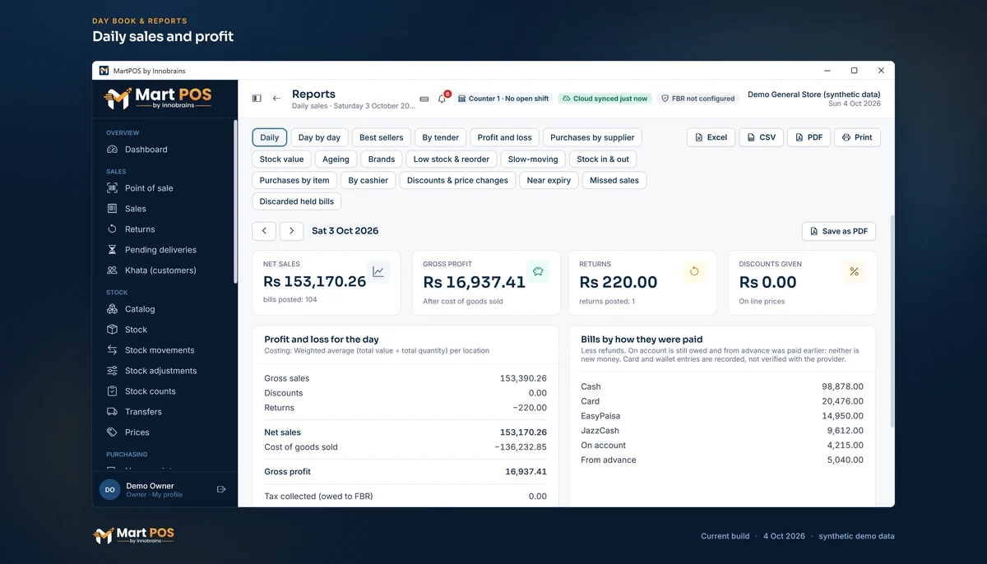This screenshot has width=987, height=564.
Task: Click Demo General Store (synthetic data) label
Action: [814, 95]
